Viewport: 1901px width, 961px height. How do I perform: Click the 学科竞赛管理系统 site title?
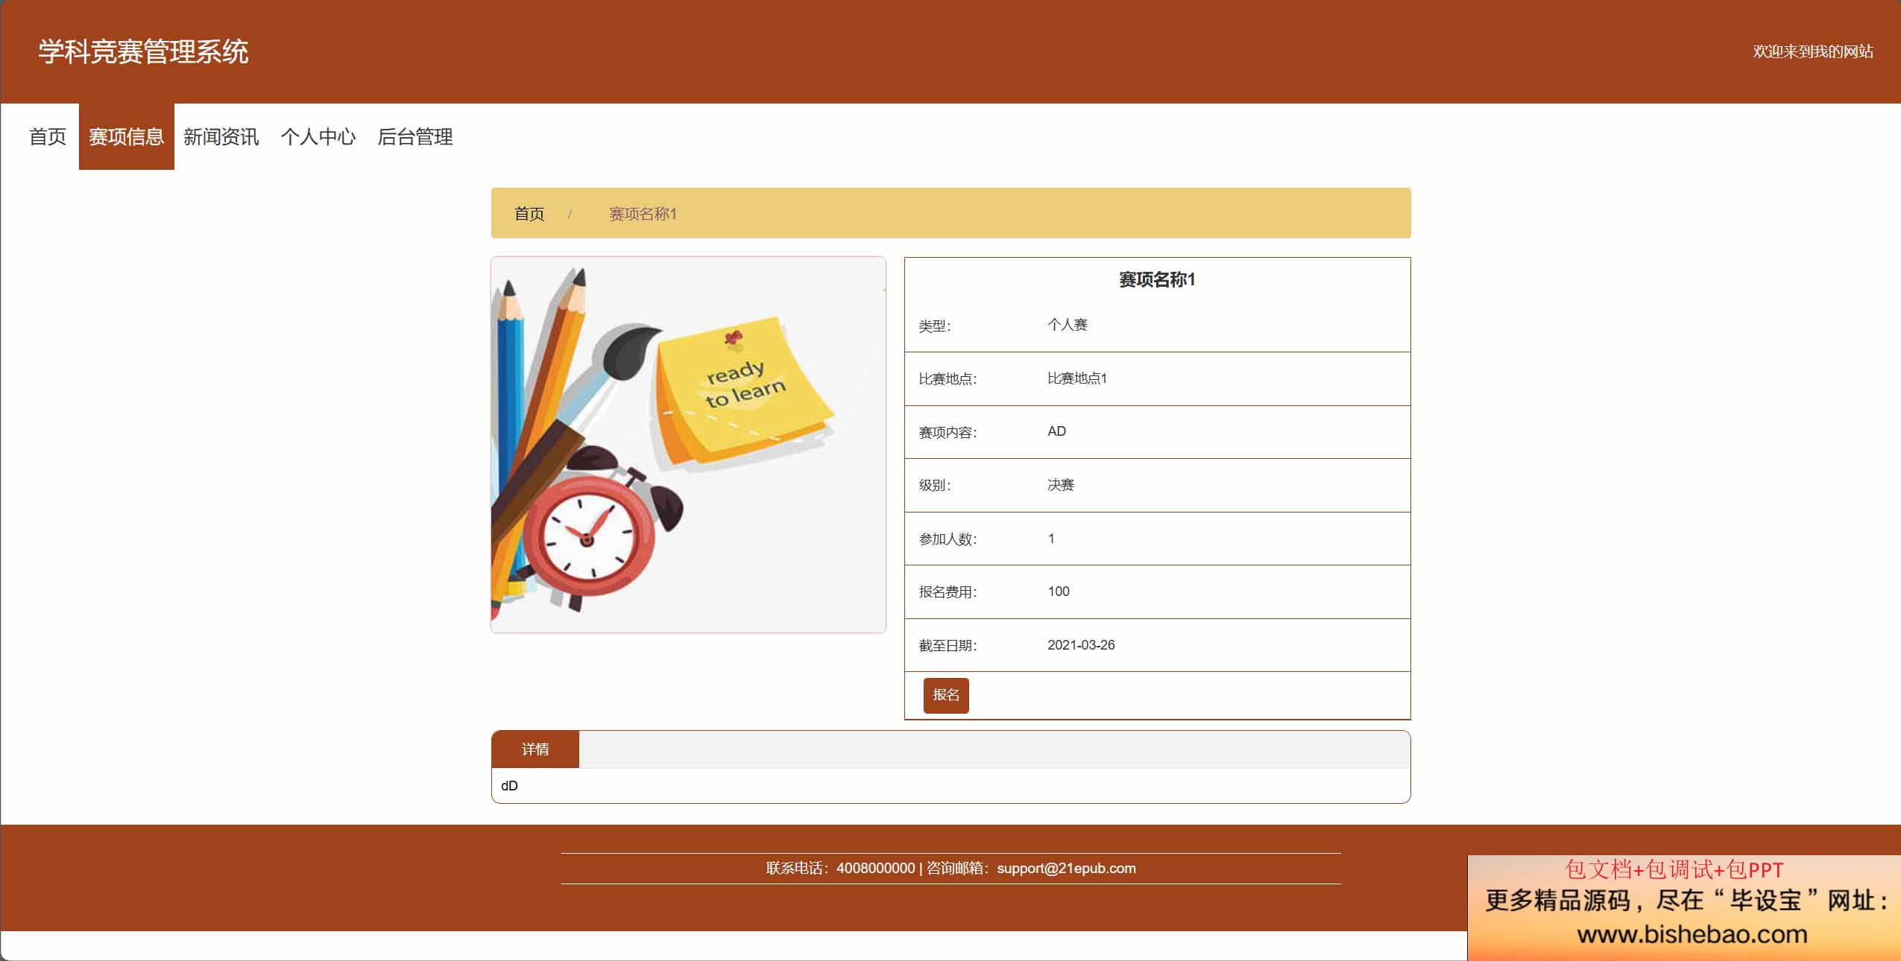pyautogui.click(x=143, y=52)
